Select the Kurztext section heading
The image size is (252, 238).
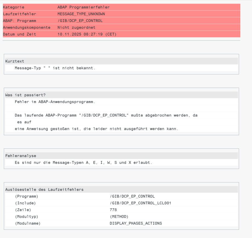(x=15, y=61)
